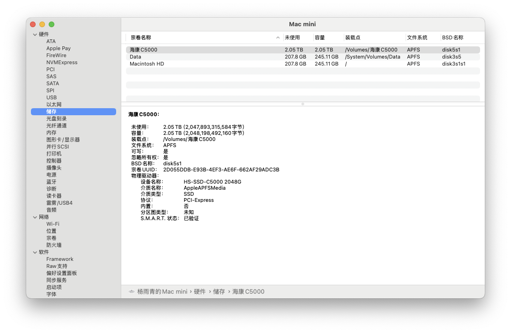
Task: Select 雷雳/USB4 in the sidebar
Action: point(59,203)
